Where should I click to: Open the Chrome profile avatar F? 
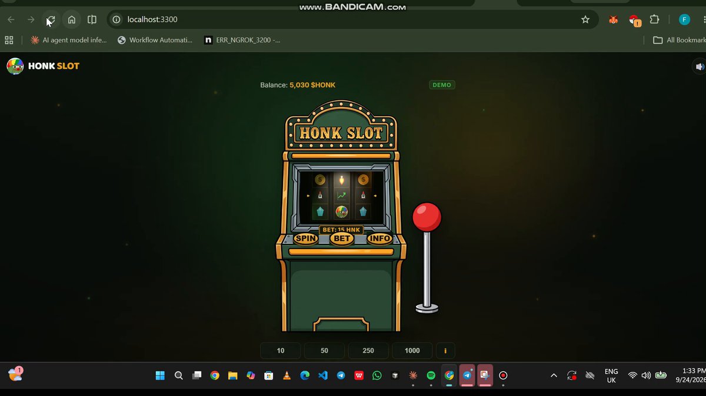pyautogui.click(x=684, y=19)
